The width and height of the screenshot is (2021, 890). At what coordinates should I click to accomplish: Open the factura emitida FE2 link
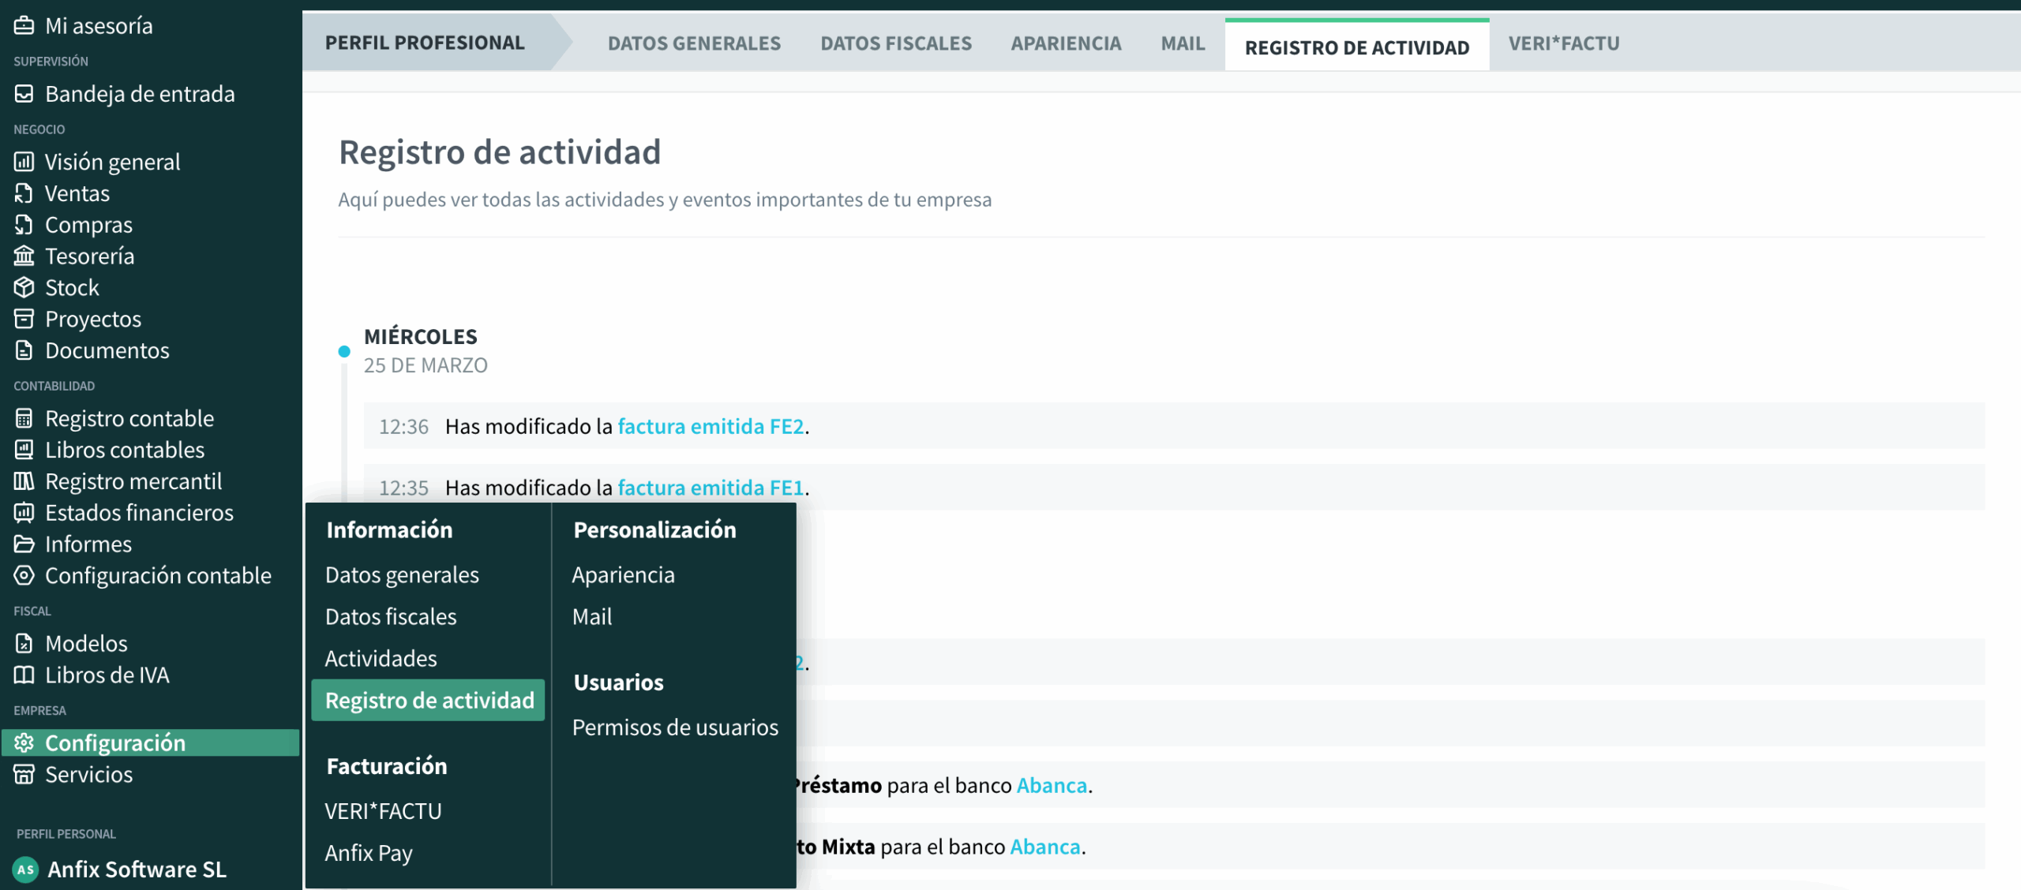(x=711, y=426)
